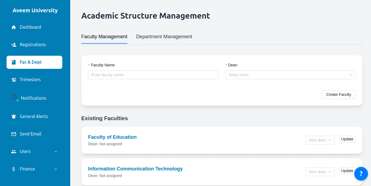The width and height of the screenshot is (371, 186).
Task: Open Trimesters using its sidebar icon
Action: [x=14, y=79]
